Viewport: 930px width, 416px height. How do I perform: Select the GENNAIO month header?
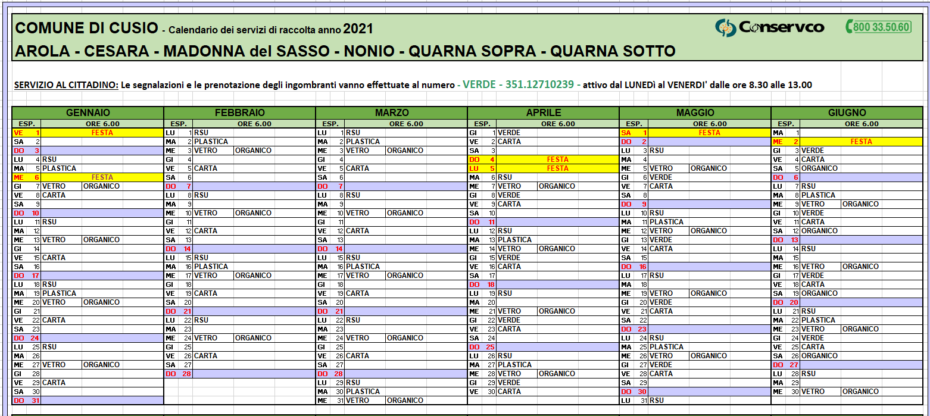(88, 112)
